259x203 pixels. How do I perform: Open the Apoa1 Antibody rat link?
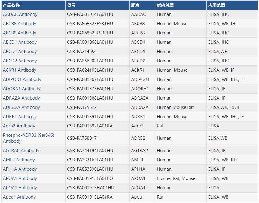(x=19, y=197)
